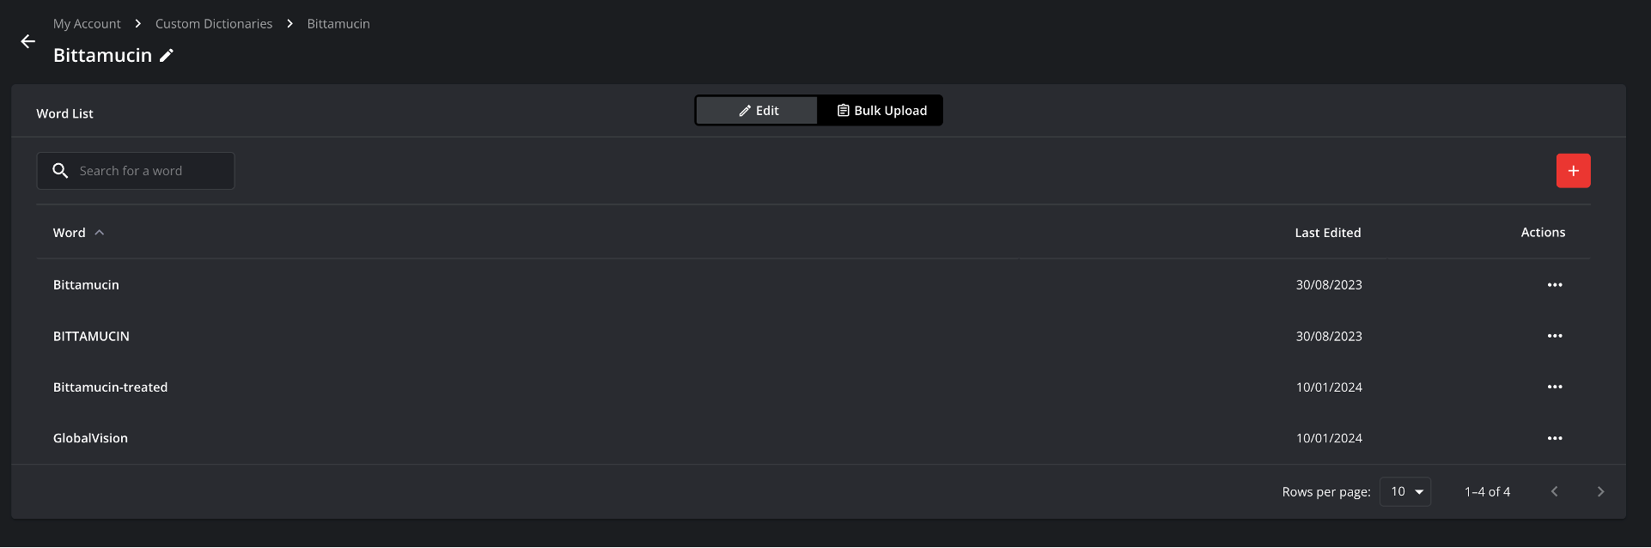Open actions menu for GlobalVision row
Image resolution: width=1651 pixels, height=548 pixels.
click(1554, 438)
